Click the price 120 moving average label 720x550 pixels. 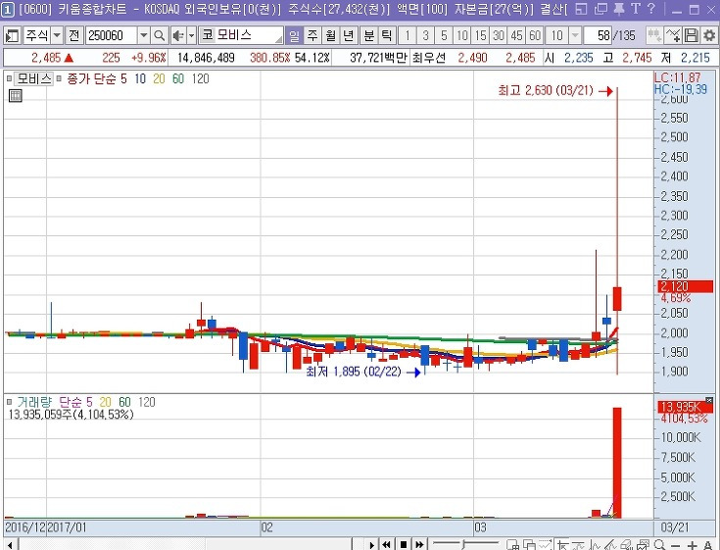coord(200,79)
